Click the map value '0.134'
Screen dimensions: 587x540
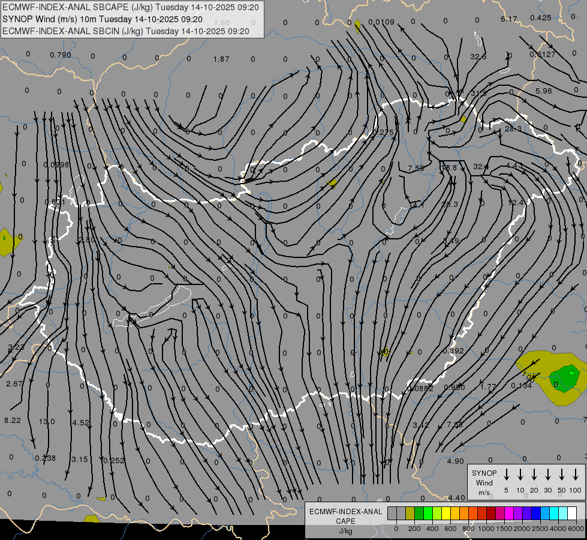[x=521, y=386]
